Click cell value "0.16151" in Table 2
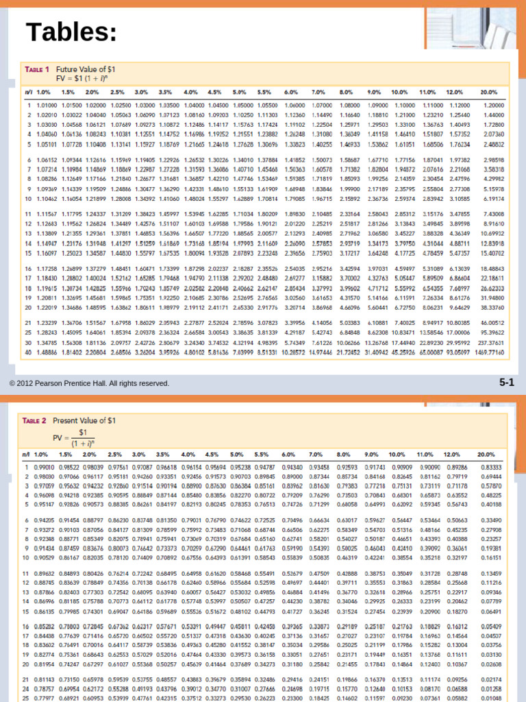The height and width of the screenshot is (702, 526). point(492,558)
